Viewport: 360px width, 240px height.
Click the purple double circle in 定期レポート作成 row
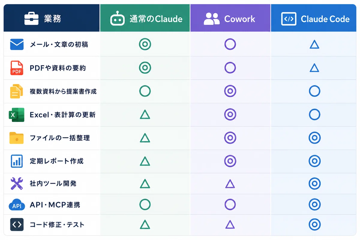pos(230,161)
